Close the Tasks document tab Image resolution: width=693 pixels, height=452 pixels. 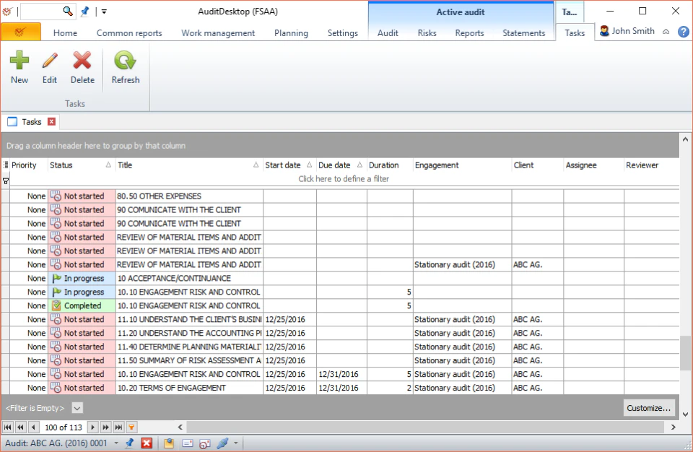tap(51, 121)
